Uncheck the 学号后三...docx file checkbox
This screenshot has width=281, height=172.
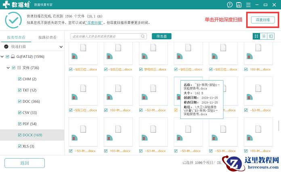coord(141,69)
